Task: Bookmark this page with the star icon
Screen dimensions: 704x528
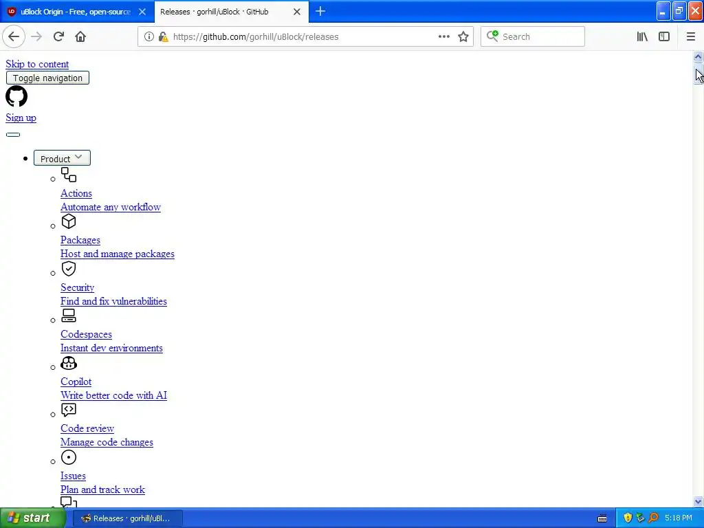Action: (463, 37)
